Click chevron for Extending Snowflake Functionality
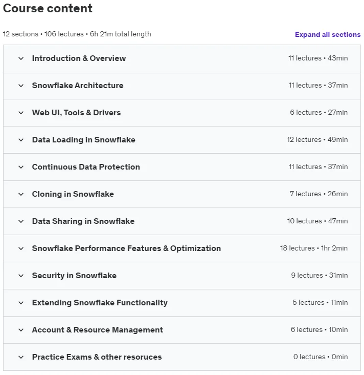364x375 pixels. pyautogui.click(x=21, y=303)
